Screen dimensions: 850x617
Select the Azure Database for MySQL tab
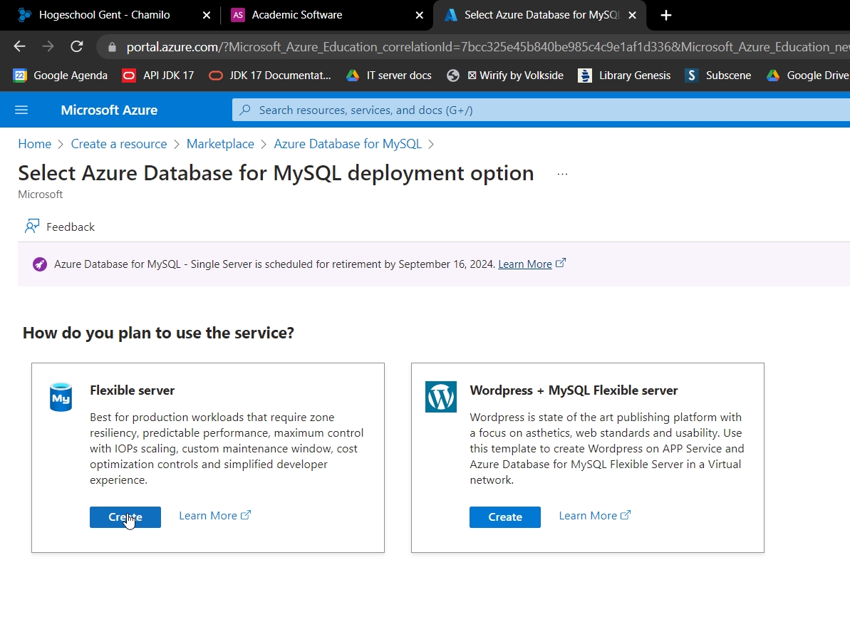click(541, 15)
